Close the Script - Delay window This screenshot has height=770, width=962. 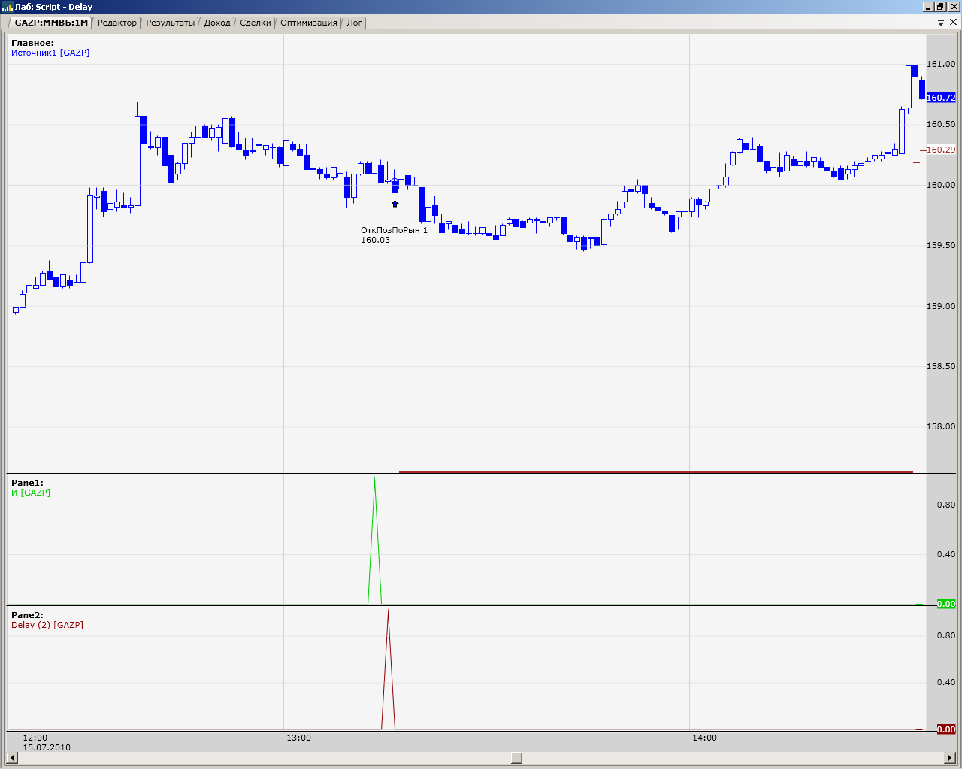pos(954,7)
